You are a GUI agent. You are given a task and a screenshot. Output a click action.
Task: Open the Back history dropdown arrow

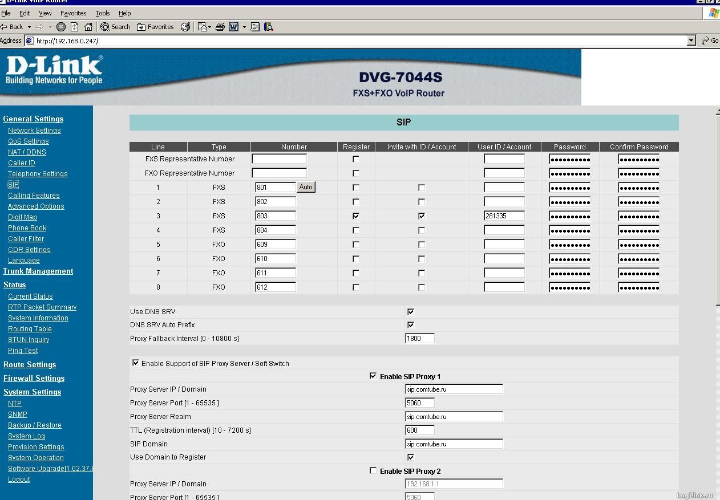pos(29,27)
